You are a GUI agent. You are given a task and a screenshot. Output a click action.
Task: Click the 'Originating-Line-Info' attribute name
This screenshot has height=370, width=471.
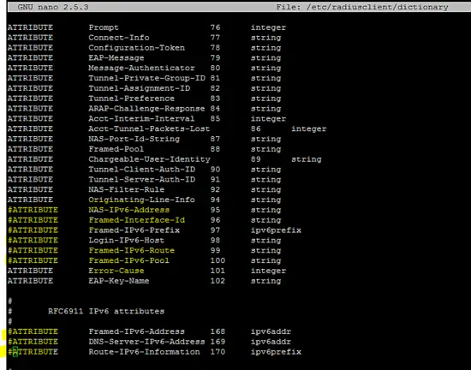point(142,200)
